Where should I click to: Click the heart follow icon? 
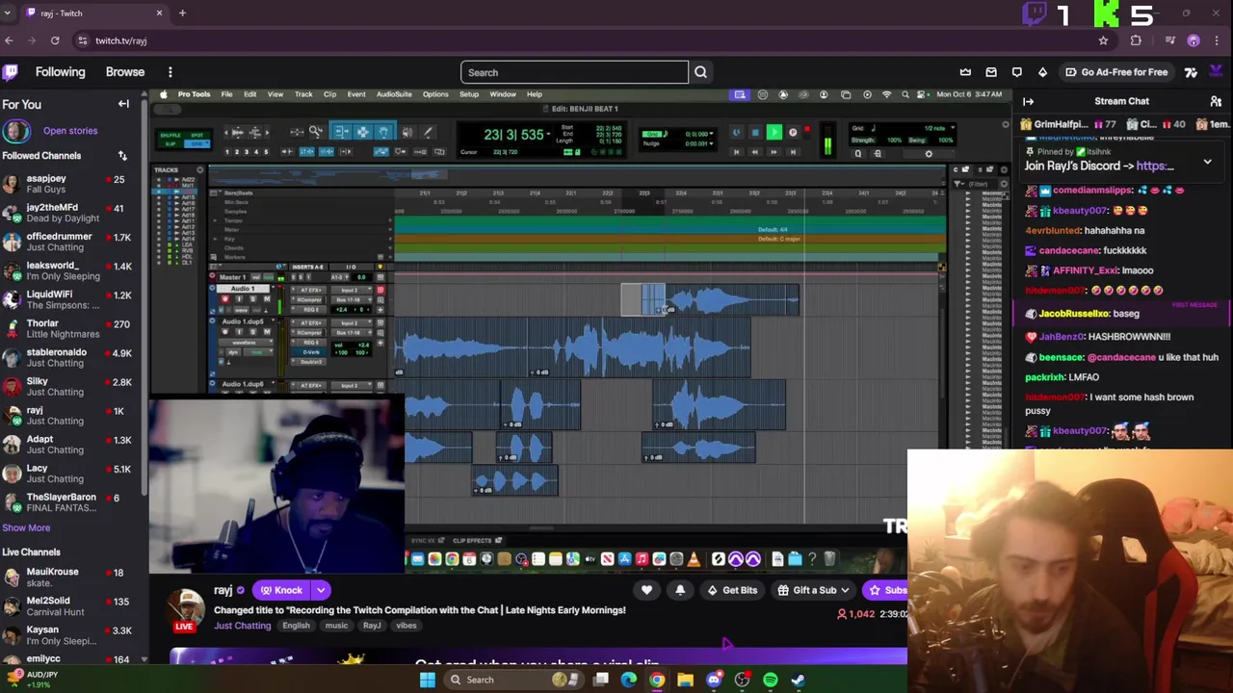tap(646, 590)
